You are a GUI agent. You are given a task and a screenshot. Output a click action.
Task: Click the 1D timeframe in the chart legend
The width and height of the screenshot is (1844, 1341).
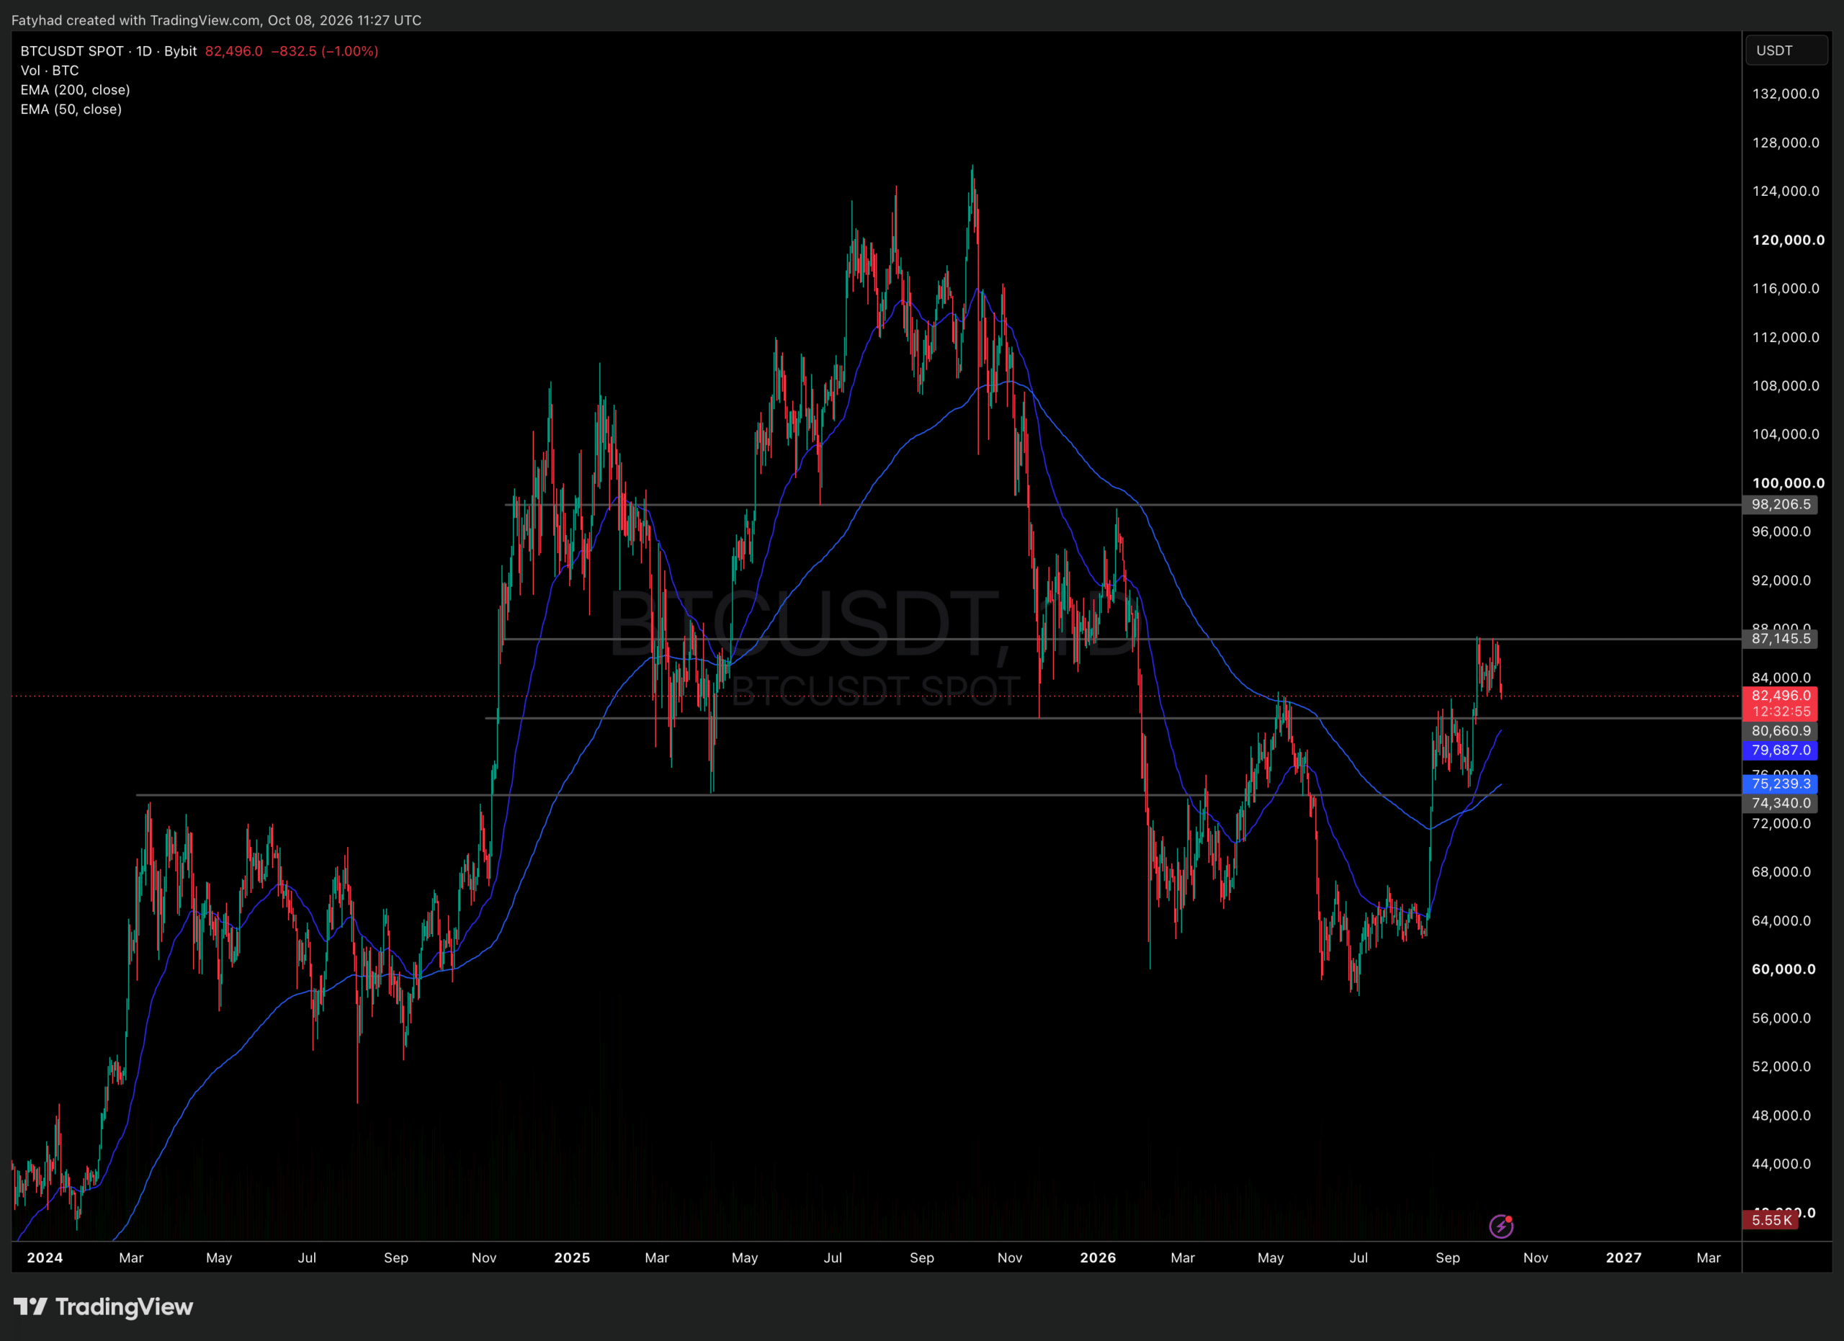click(144, 51)
